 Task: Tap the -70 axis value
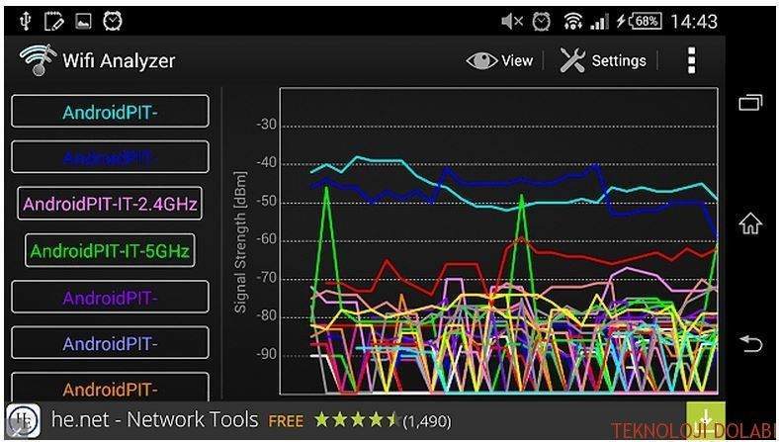click(266, 278)
